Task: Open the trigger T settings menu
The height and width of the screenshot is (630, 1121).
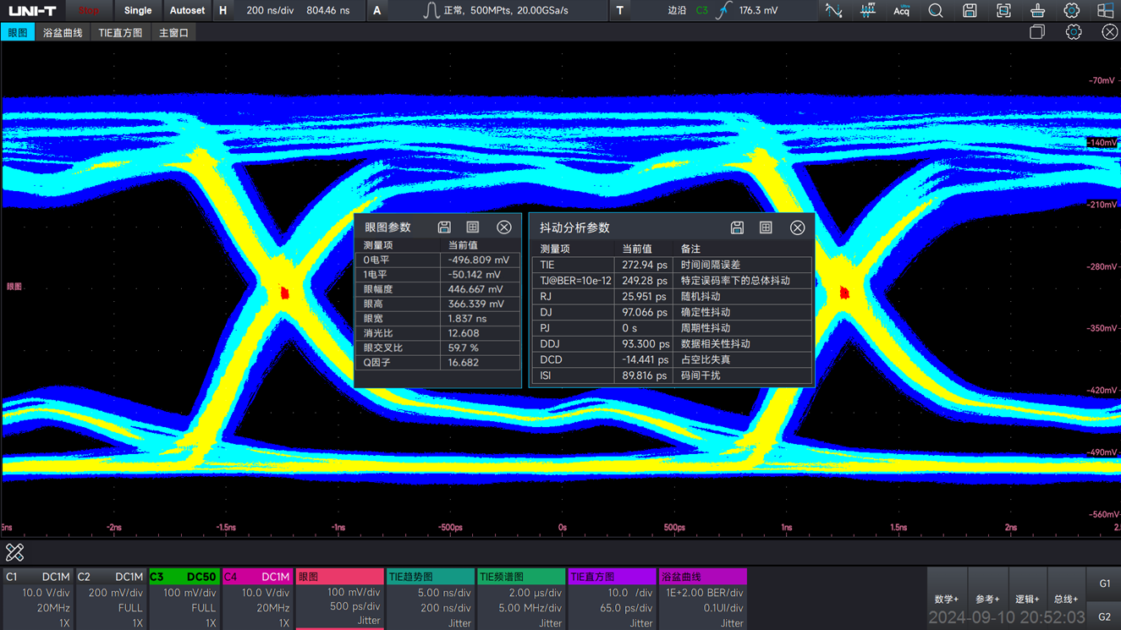Action: (620, 11)
